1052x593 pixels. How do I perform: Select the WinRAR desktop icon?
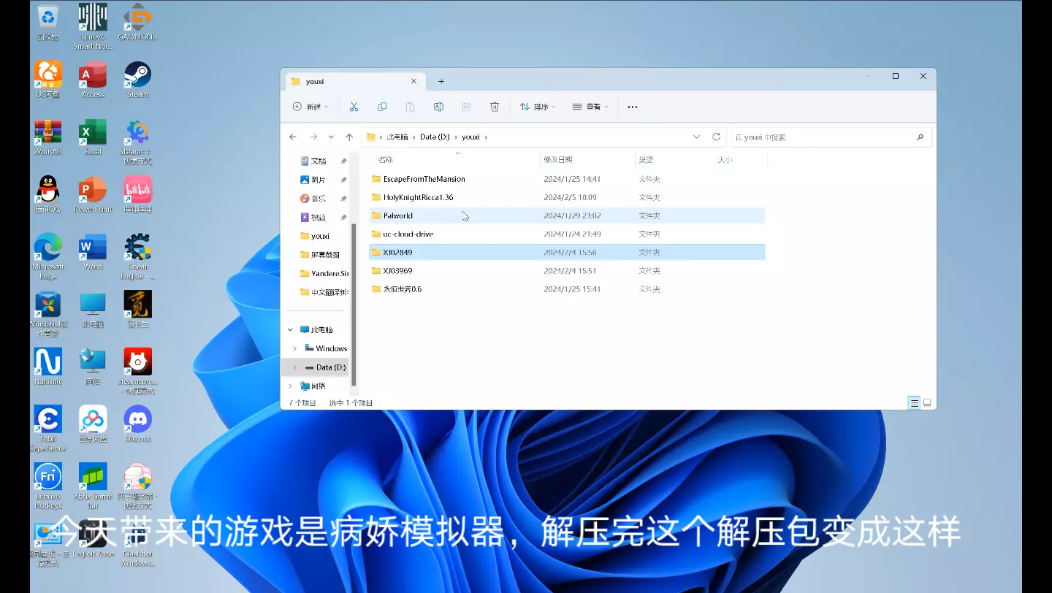48,137
